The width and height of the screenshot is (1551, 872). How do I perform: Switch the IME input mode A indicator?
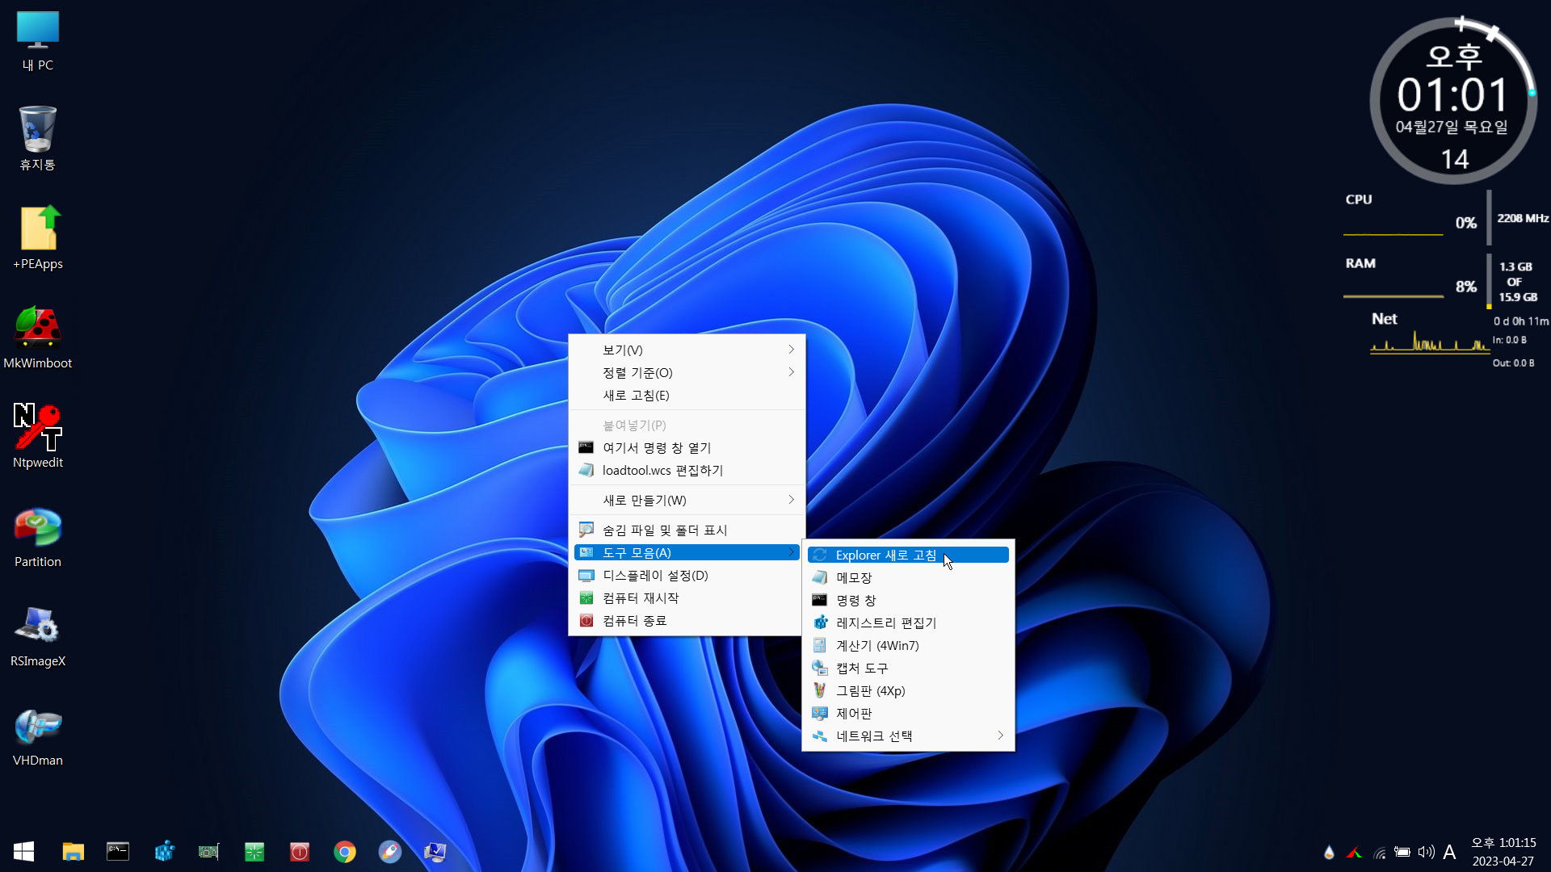[1450, 853]
